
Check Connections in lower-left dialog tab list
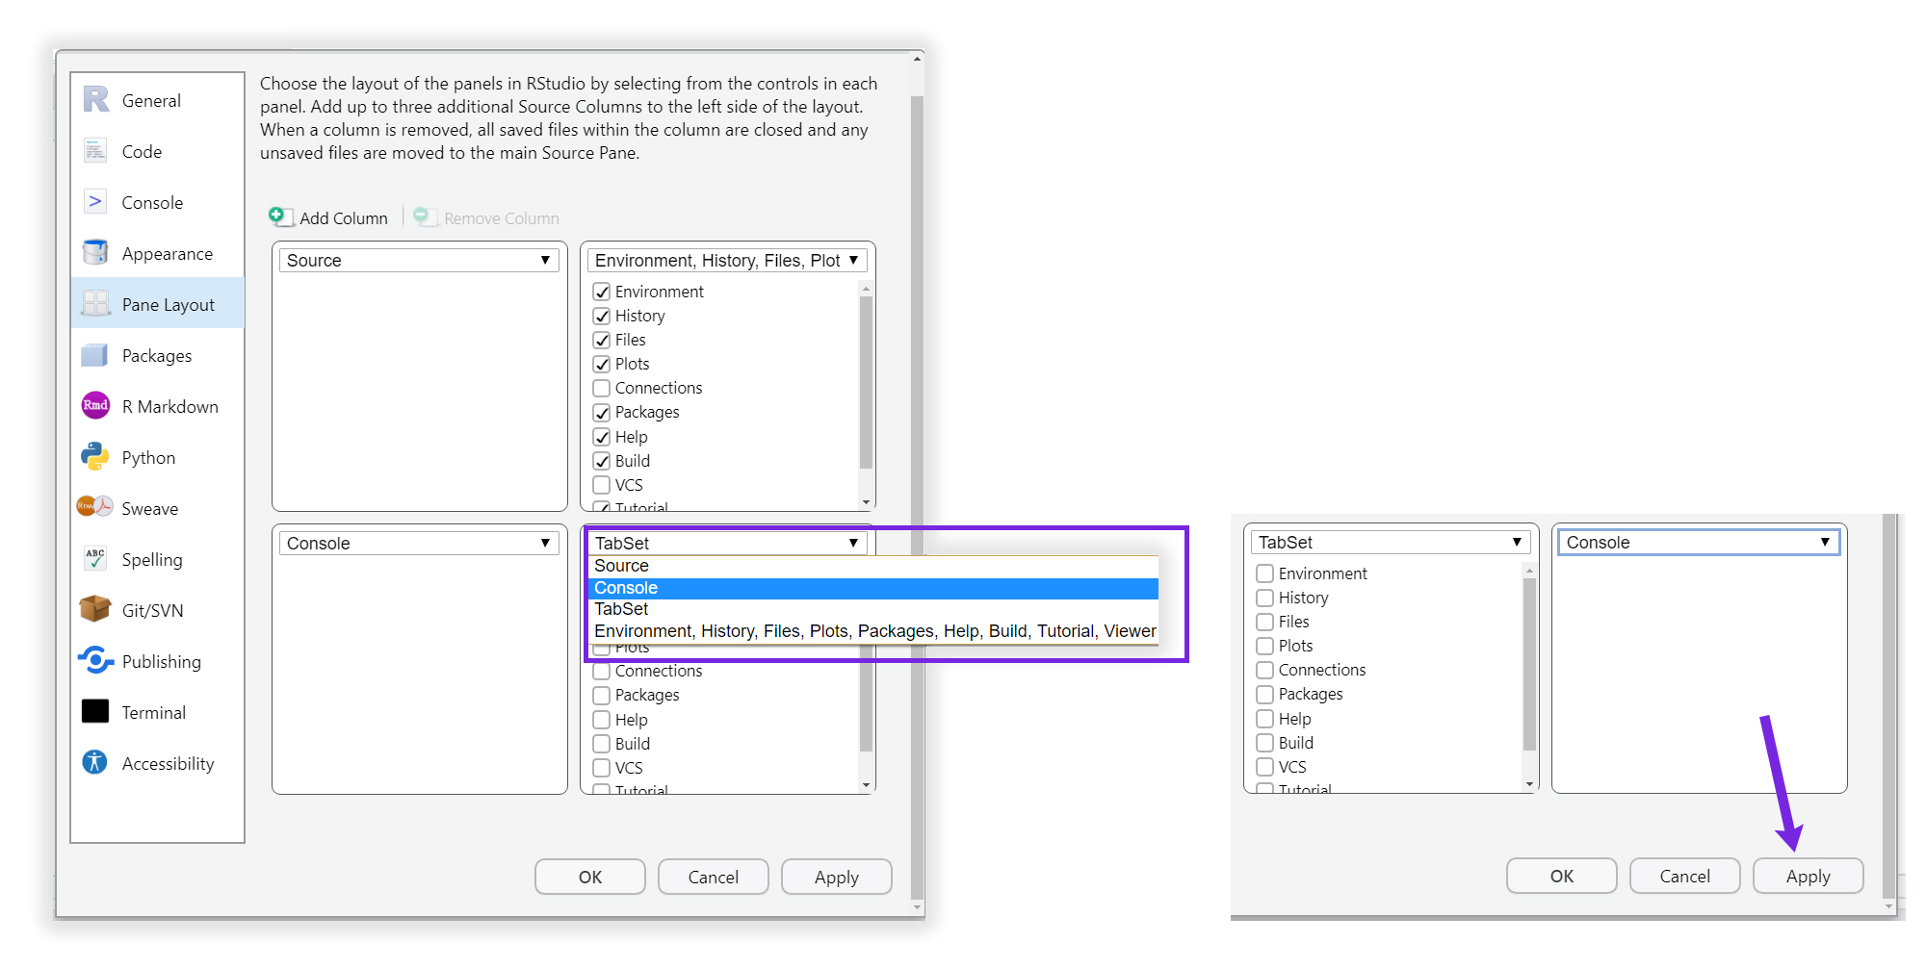(602, 671)
